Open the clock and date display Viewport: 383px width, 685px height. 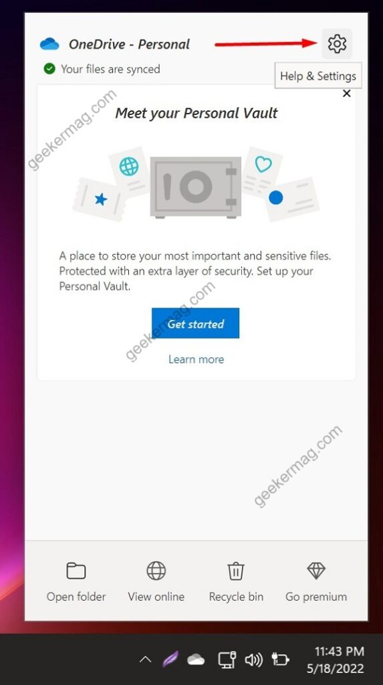pyautogui.click(x=340, y=660)
